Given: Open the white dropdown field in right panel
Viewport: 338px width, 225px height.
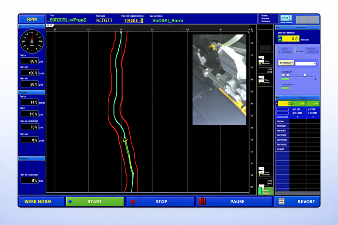Looking at the screenshot, I should [x=306, y=64].
